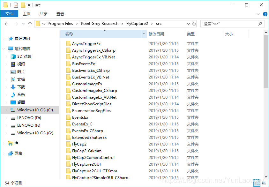This screenshot has height=187, width=269.
Task: Expand the ribbon chevron
Action: (x=258, y=14)
